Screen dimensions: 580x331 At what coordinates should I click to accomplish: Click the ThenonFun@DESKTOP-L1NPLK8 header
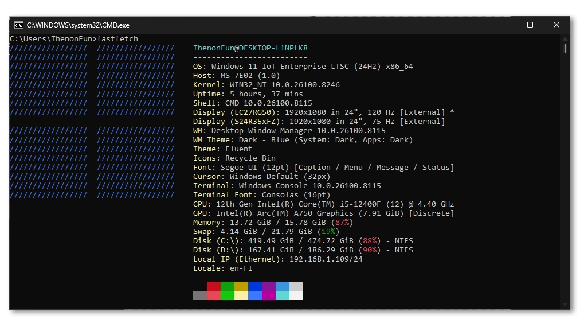250,48
